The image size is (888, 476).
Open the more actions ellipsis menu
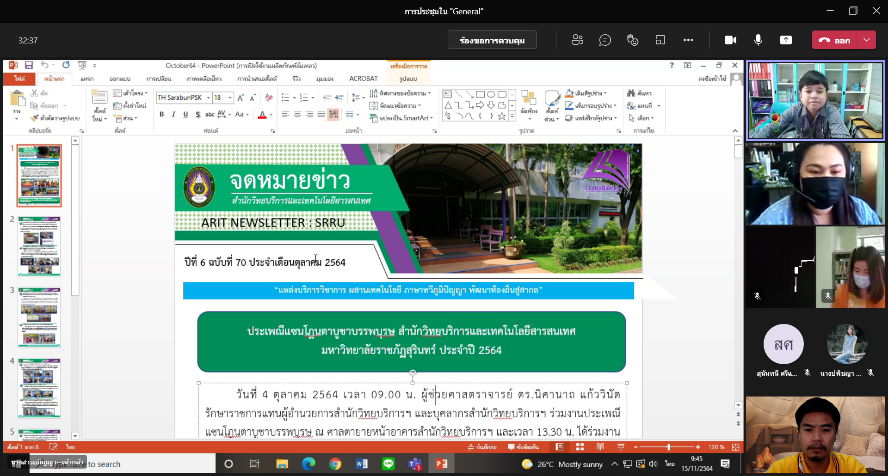688,40
